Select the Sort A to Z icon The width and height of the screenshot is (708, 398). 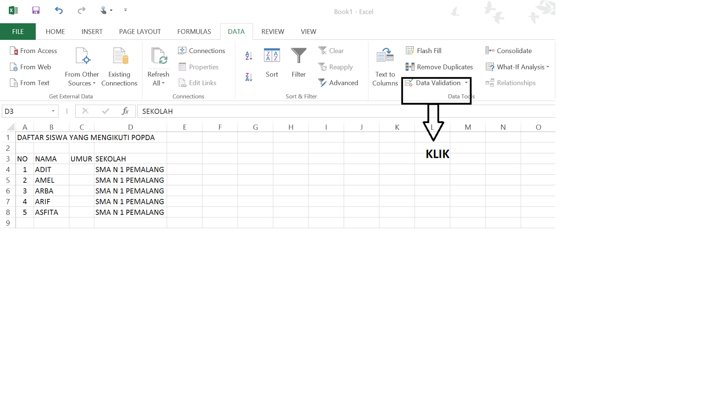tap(248, 55)
